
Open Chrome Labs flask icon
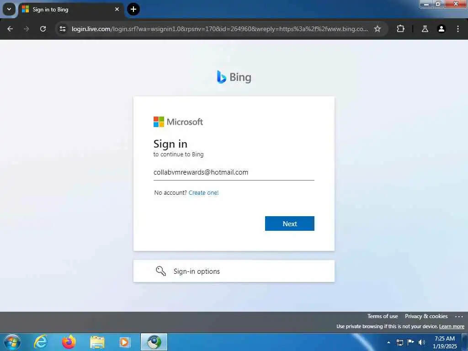point(425,29)
